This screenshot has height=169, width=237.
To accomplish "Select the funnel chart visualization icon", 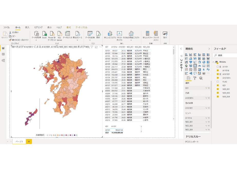I will [191, 62].
